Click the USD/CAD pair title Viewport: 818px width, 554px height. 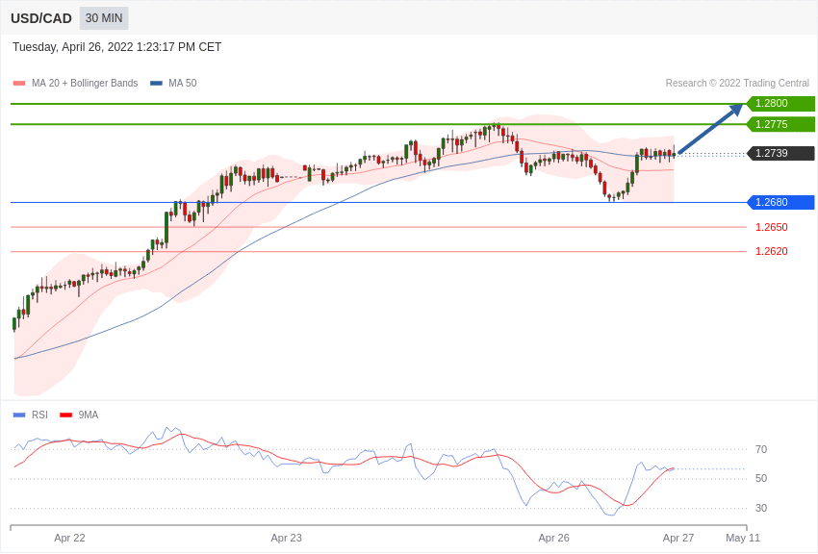(41, 18)
